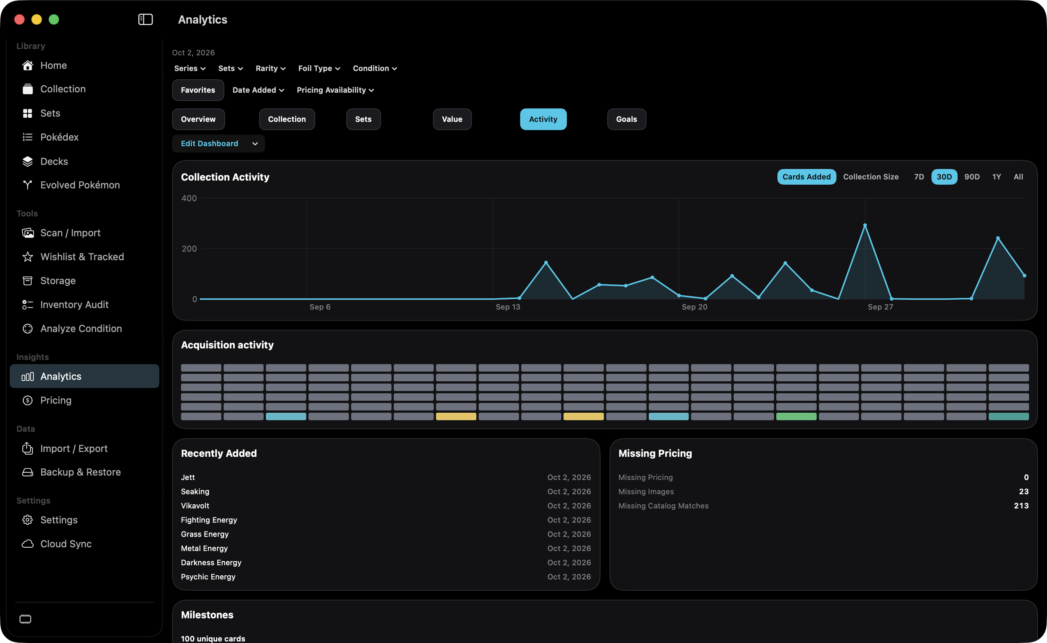
Task: Toggle the Favorites filter
Action: pyautogui.click(x=198, y=90)
